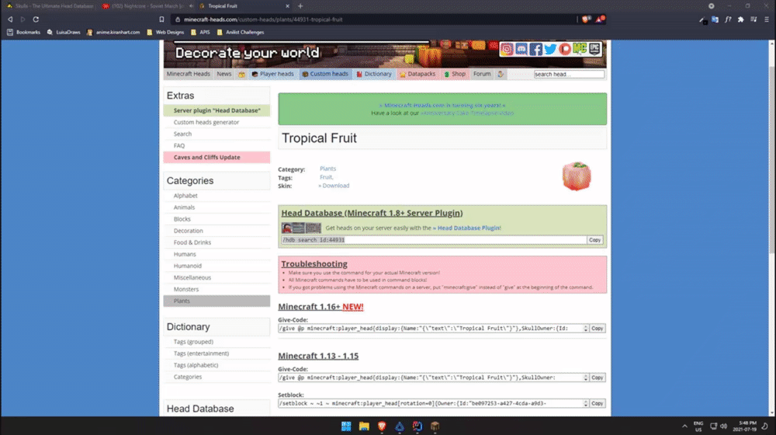Switch to Skulls Ultimate Head Database tab

(x=50, y=6)
